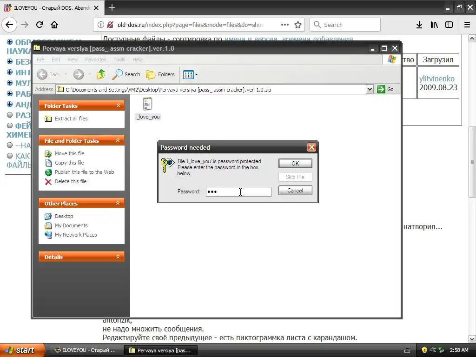Click OK in the Password needed dialog
Image resolution: width=476 pixels, height=357 pixels.
pos(295,163)
